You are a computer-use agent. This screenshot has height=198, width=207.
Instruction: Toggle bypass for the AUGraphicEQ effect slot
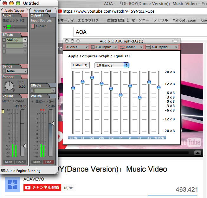pyautogui.click(x=4, y=40)
